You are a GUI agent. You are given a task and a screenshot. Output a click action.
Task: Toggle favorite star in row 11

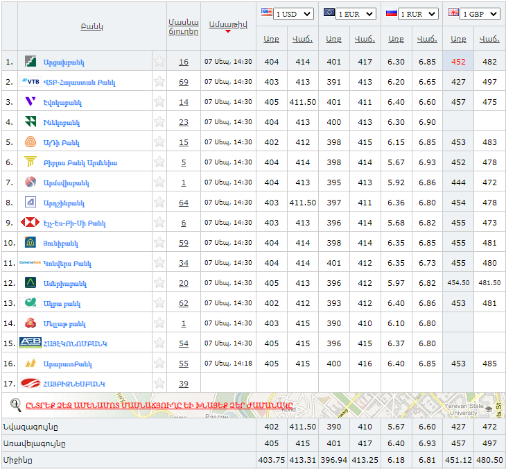(x=159, y=262)
